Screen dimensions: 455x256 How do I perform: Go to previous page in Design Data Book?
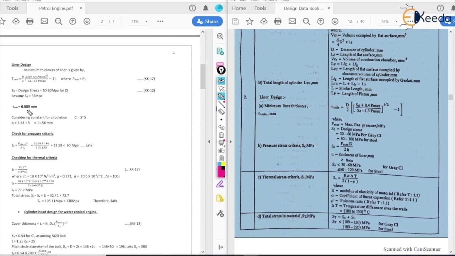point(321,21)
